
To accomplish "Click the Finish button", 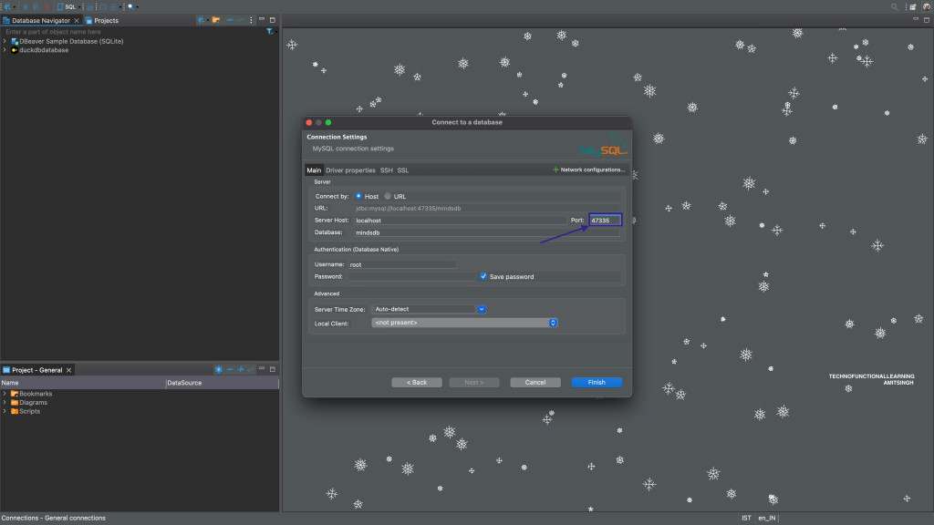I will 597,382.
